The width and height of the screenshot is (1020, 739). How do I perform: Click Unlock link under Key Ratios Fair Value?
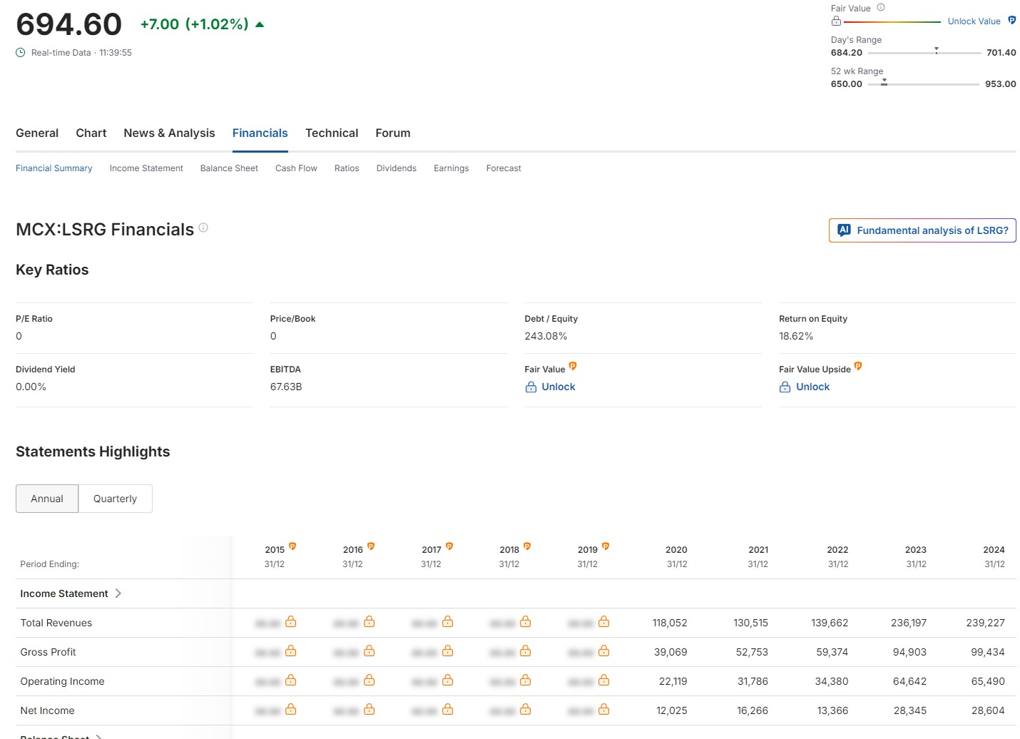(559, 387)
